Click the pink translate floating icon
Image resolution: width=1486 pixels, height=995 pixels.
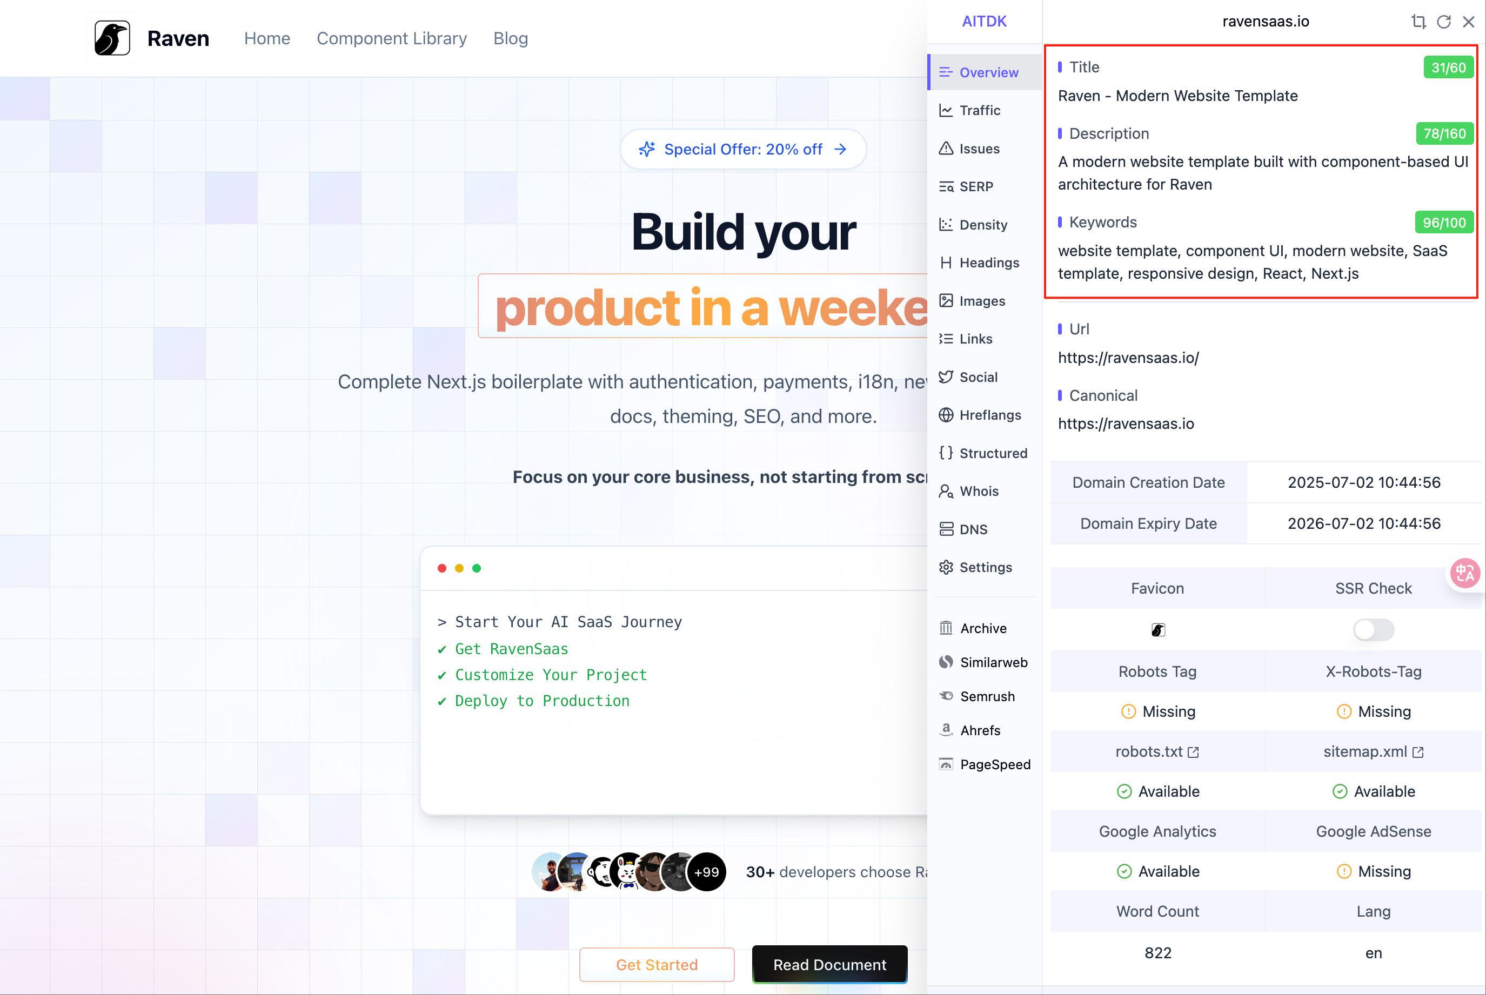pyautogui.click(x=1465, y=574)
